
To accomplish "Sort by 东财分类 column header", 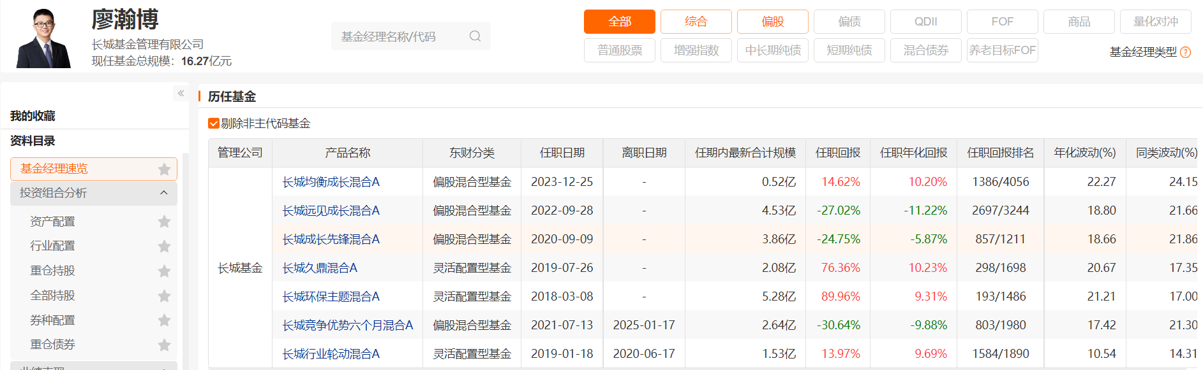I will [x=472, y=153].
